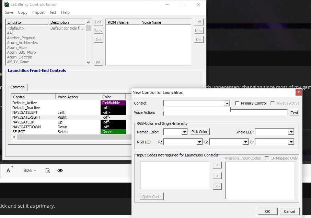The height and width of the screenshot is (218, 311).
Task: Click the '>>' move all input codes button
Action: pos(217,186)
